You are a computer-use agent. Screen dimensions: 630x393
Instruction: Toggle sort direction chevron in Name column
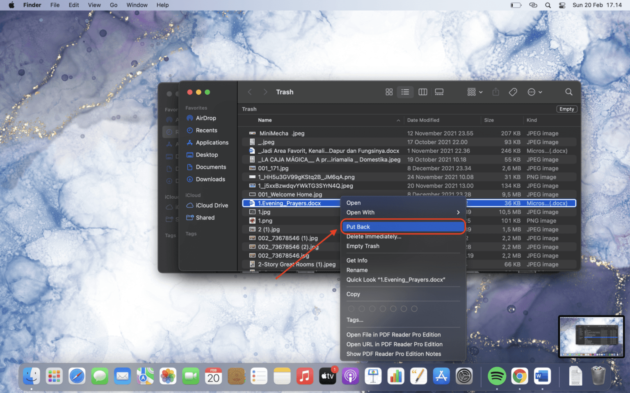coord(398,120)
